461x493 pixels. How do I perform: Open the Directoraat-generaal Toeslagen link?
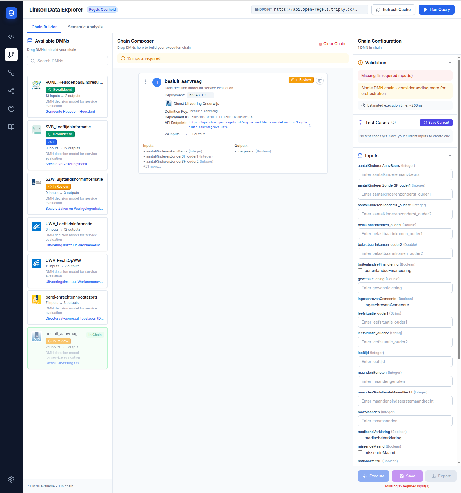[75, 319]
